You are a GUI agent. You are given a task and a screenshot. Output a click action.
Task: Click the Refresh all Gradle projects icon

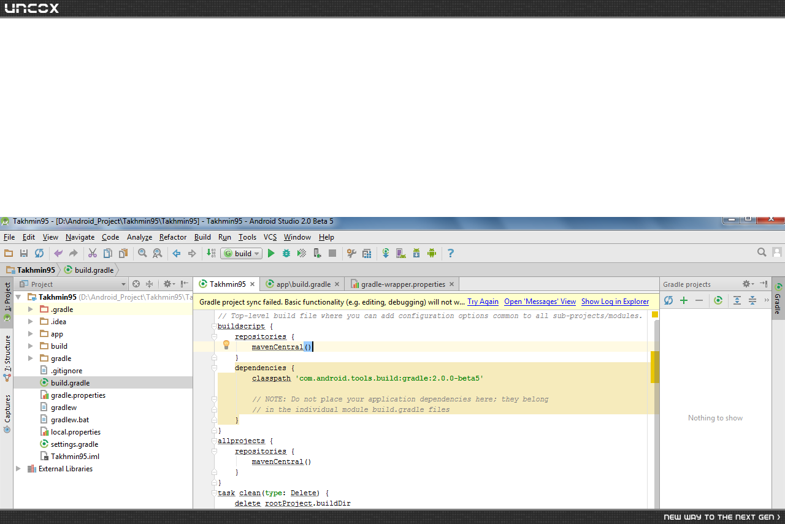point(668,300)
